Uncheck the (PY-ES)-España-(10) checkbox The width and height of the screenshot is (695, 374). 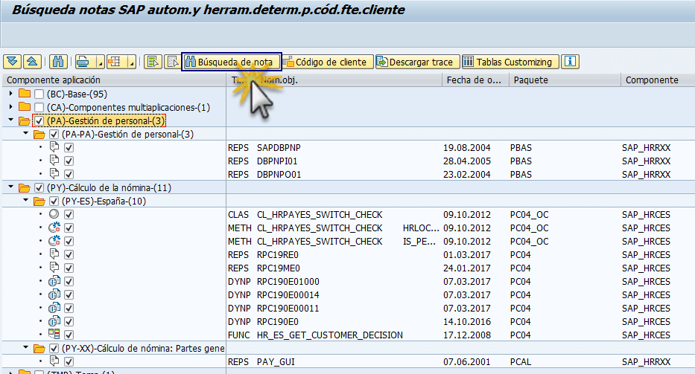click(54, 201)
